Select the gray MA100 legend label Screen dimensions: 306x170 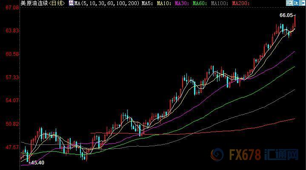click(220, 3)
